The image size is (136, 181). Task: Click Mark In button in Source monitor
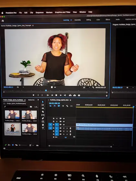coord(38,95)
